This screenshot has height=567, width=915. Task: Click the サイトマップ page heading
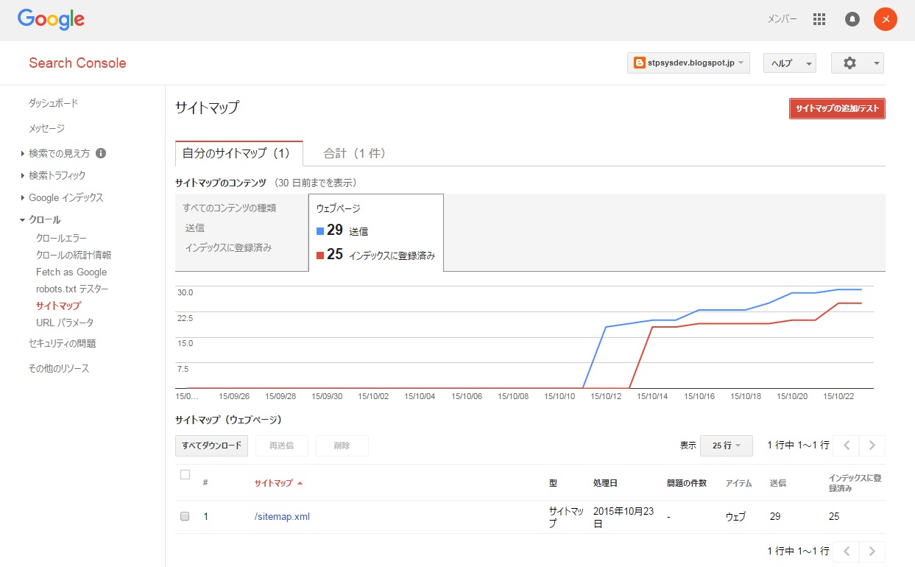tap(207, 108)
